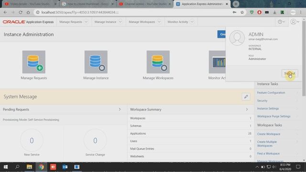Open Create Workspace link

269,134
